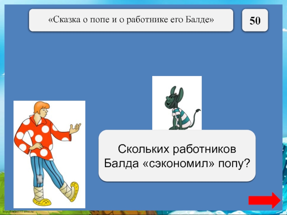Select the Balda character picture
Image resolution: width=287 pixels, height=215 pixels.
[x=49, y=154]
